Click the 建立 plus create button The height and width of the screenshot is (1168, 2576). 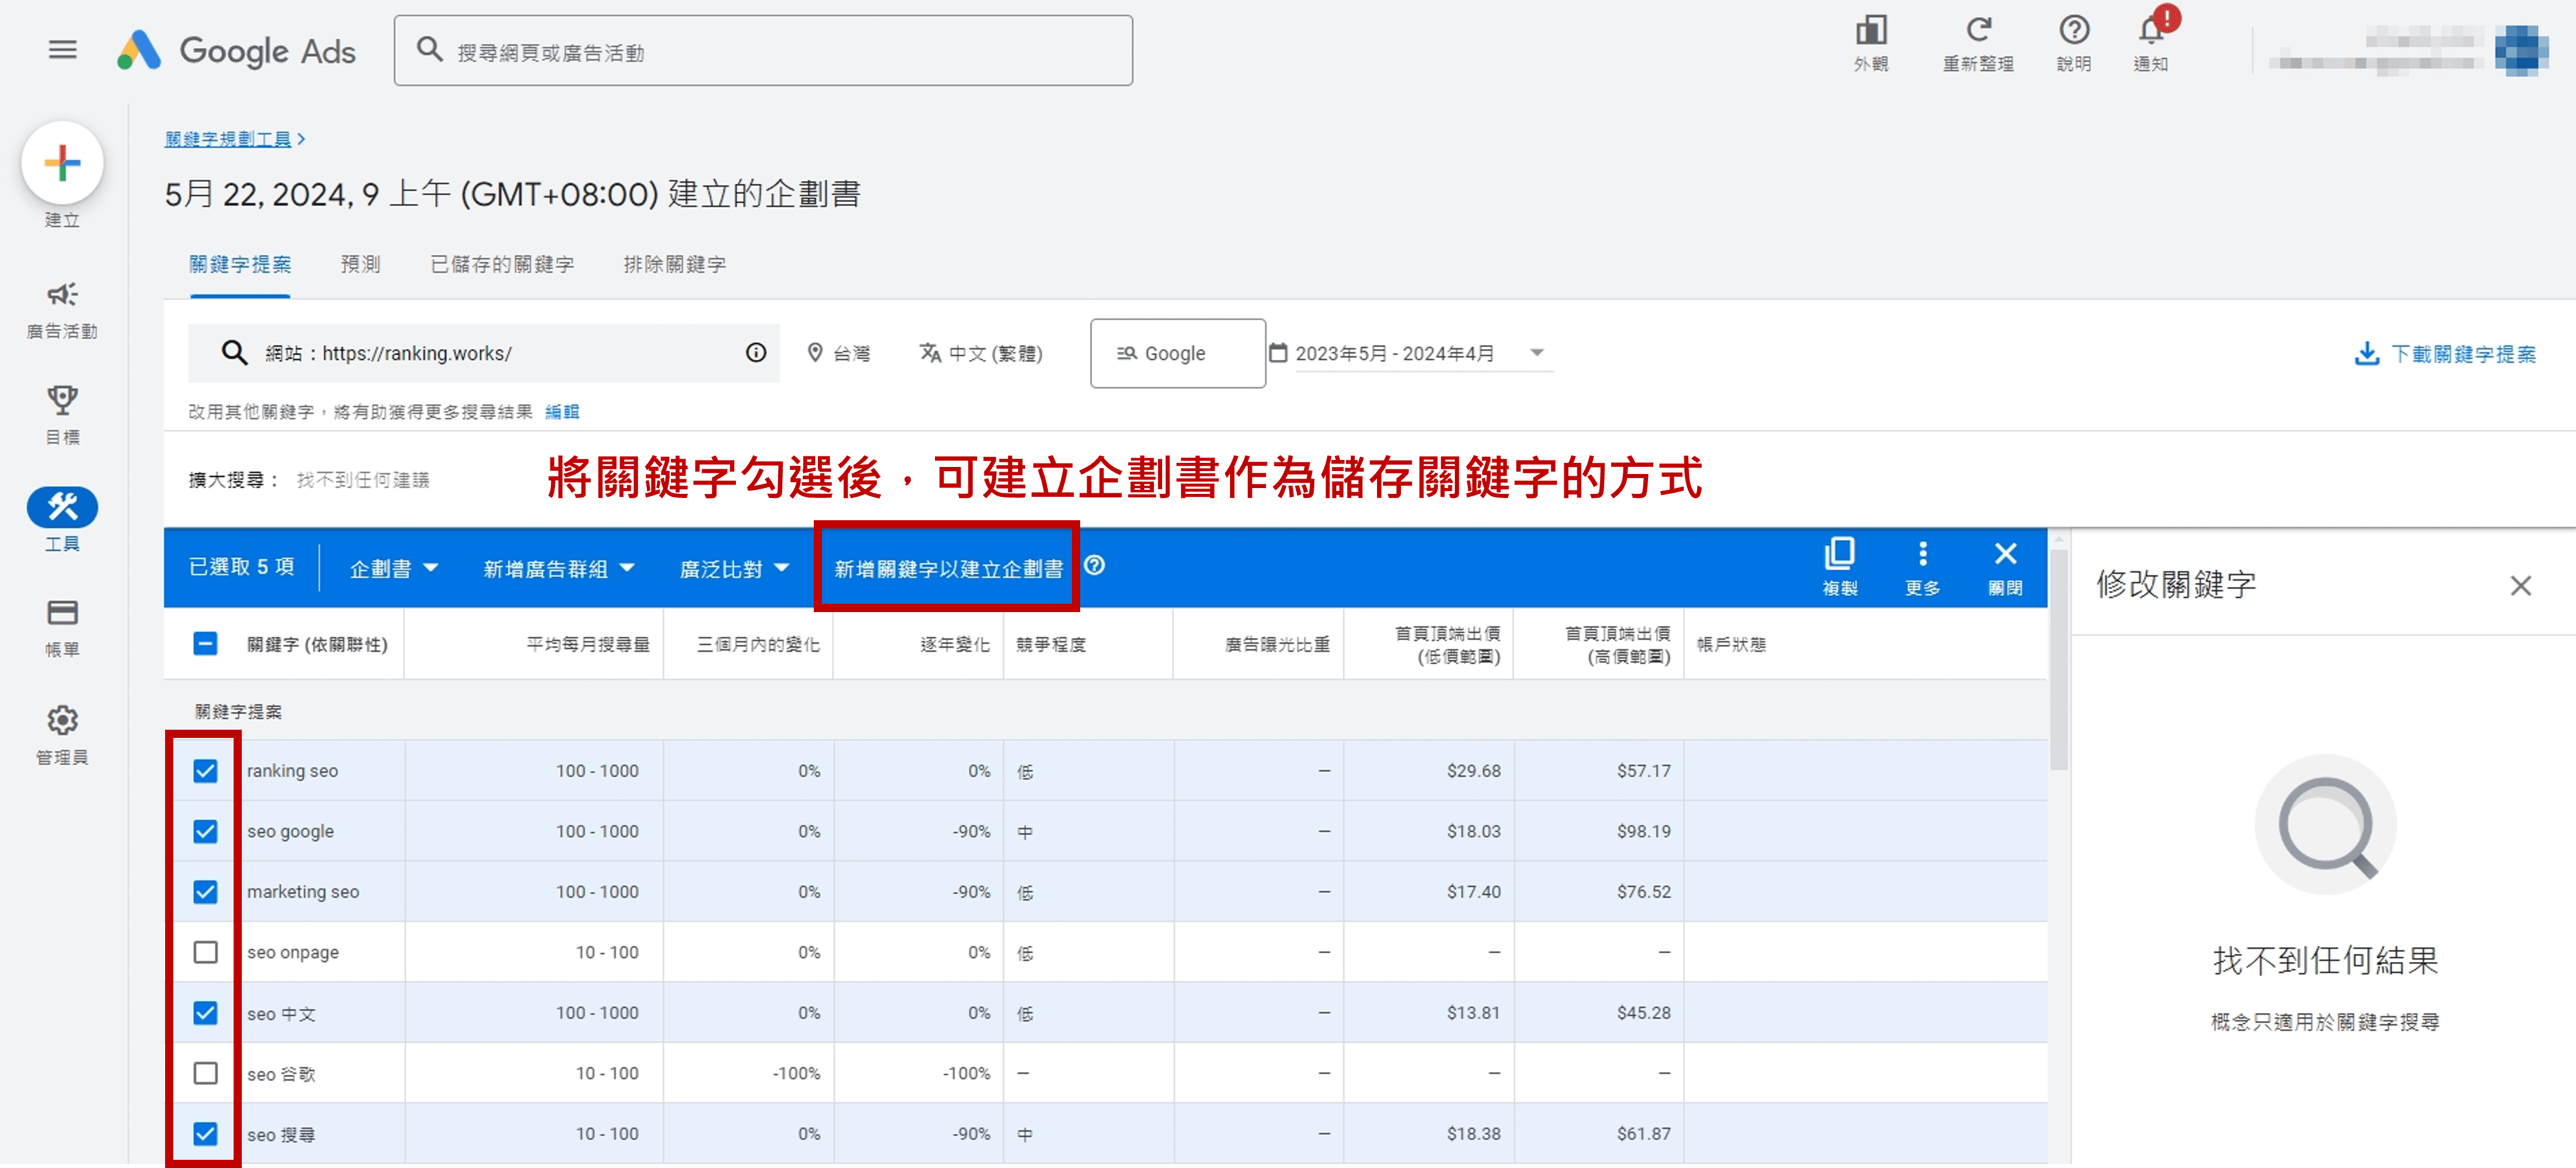pyautogui.click(x=62, y=164)
